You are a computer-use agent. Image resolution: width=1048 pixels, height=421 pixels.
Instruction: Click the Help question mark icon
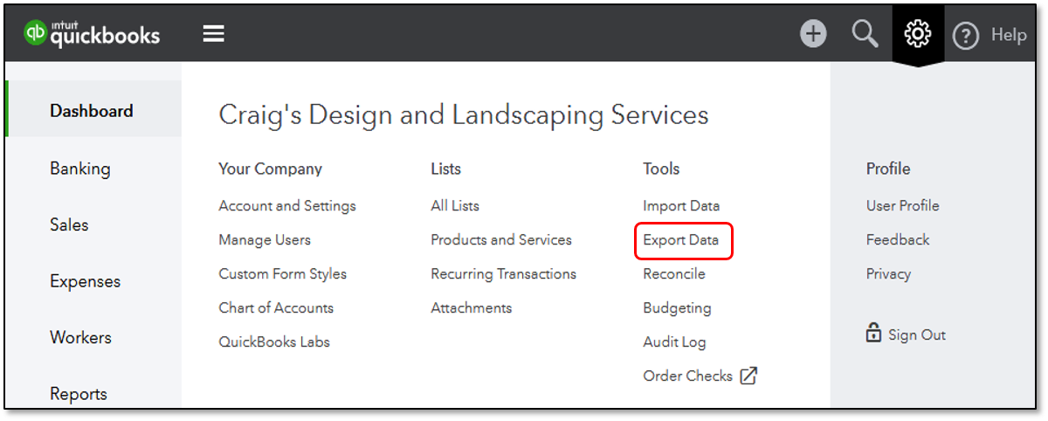point(965,35)
